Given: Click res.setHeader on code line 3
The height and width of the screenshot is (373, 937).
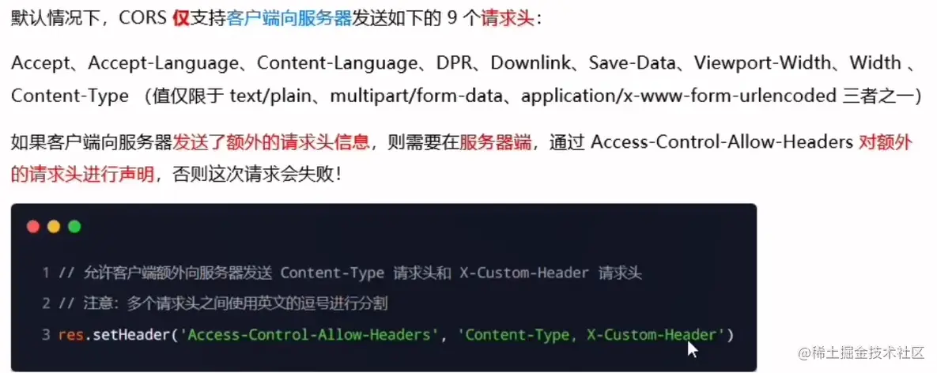Looking at the screenshot, I should coord(115,335).
